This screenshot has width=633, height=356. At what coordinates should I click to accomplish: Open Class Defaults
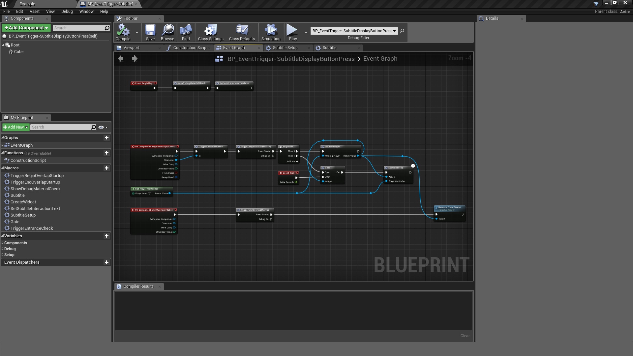[242, 32]
